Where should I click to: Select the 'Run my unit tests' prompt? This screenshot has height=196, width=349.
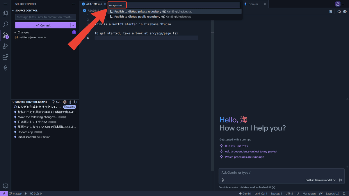[x=236, y=146]
